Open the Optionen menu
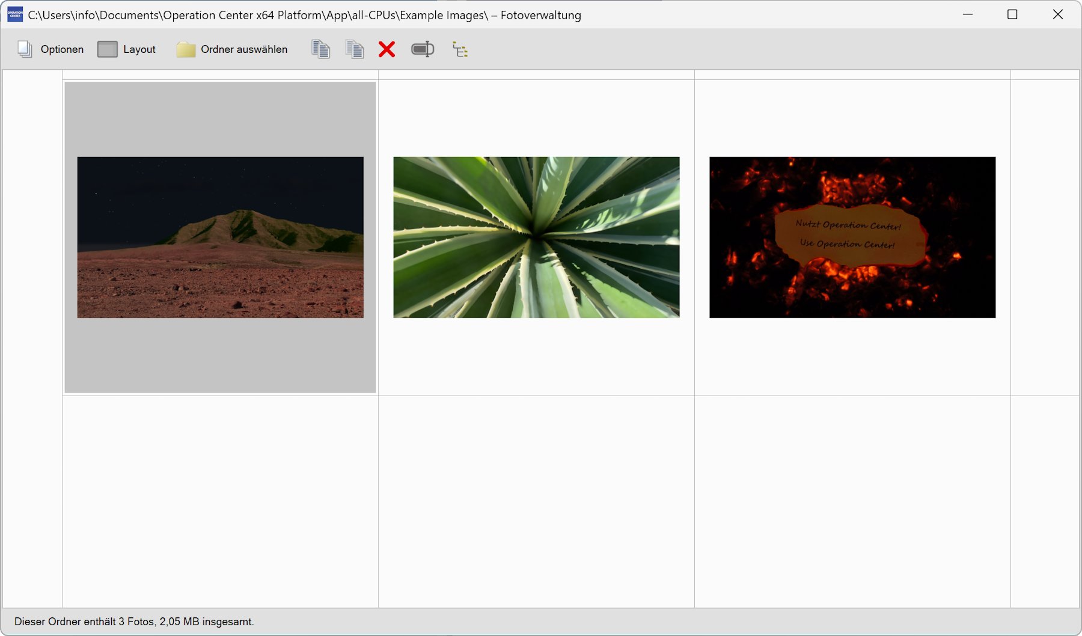Viewport: 1082px width, 636px height. point(50,49)
